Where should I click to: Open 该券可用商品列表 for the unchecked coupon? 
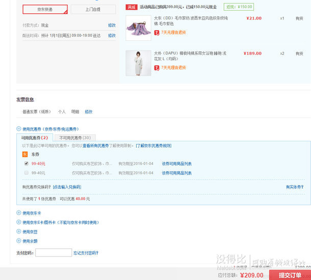click(177, 173)
